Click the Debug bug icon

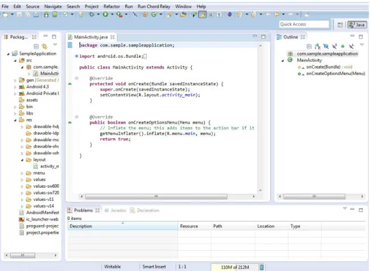pos(91,15)
